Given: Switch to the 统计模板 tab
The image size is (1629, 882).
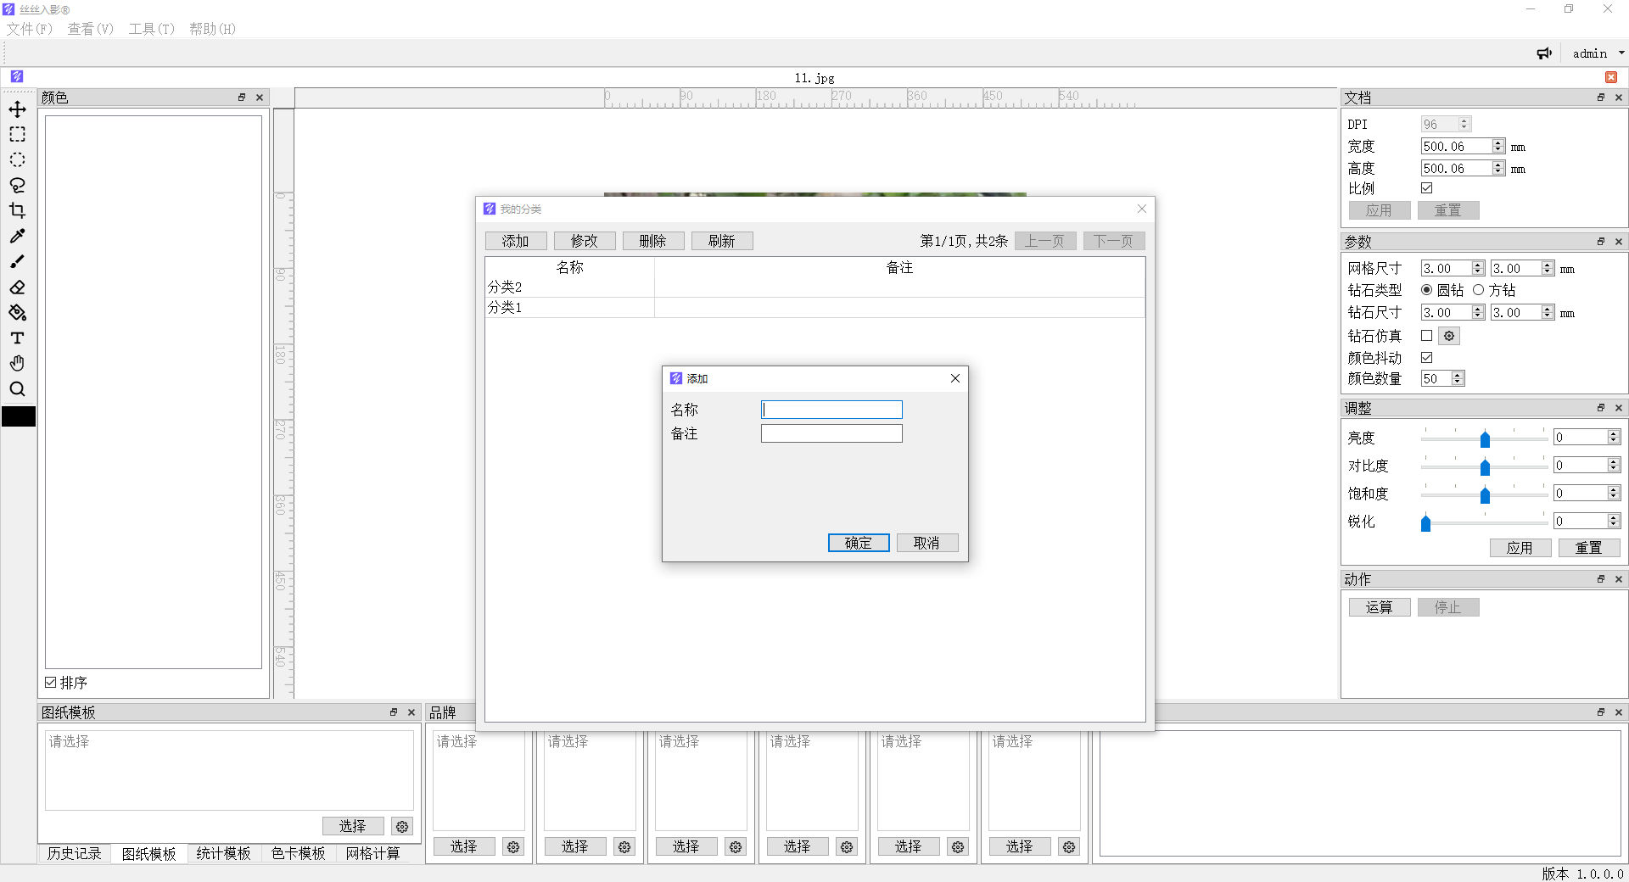Looking at the screenshot, I should [x=223, y=853].
